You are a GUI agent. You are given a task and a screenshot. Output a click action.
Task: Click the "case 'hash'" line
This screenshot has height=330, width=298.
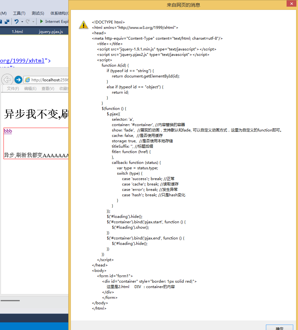(154, 195)
